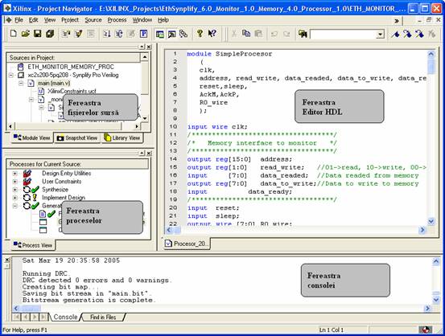Click the 'module SimpleProcesor' code line
445x336 pixels.
point(229,54)
